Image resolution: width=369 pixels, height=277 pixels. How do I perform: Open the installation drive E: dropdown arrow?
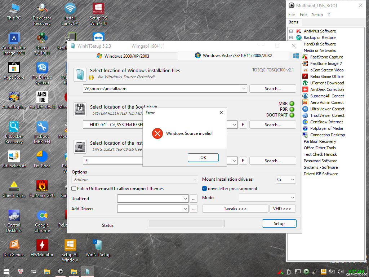click(235, 161)
